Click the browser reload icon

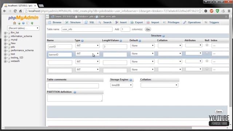tap(15, 11)
